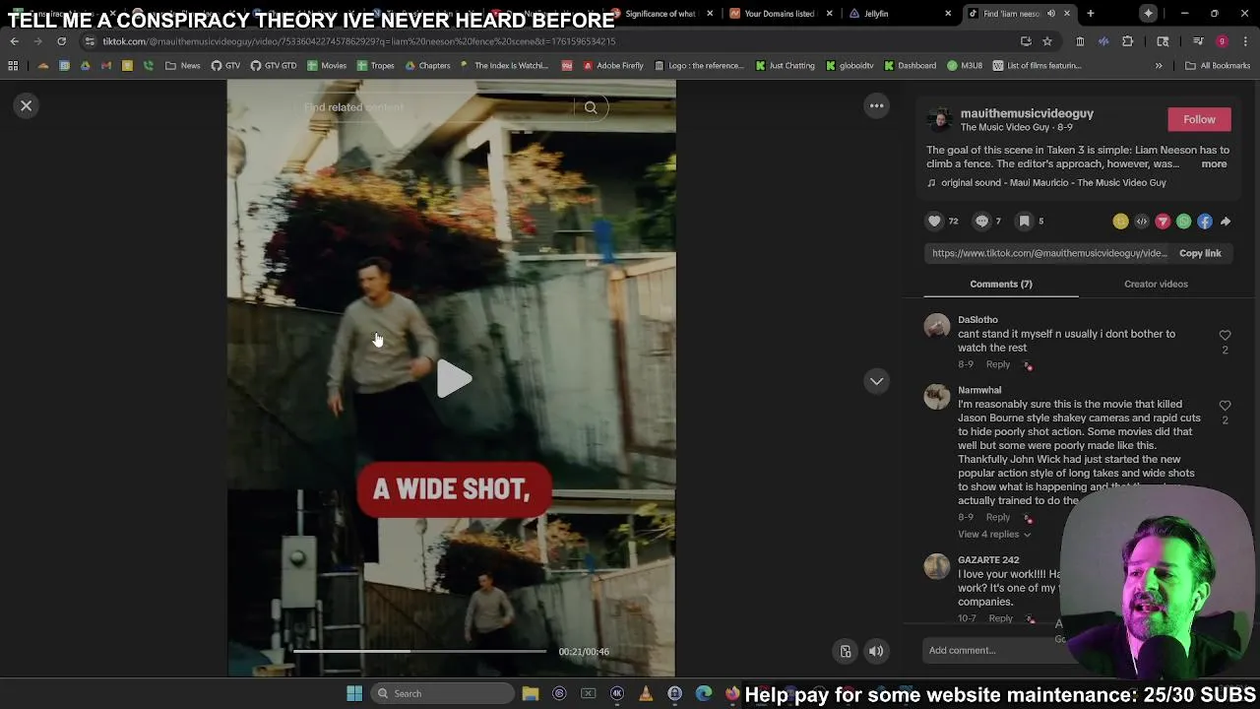Open the Tropes bookmark

(375, 66)
